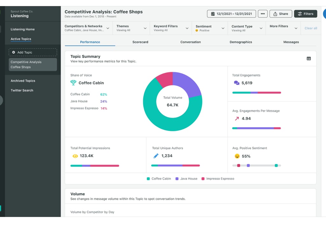Click the Avg. Engagements Per Message bar

point(257,128)
